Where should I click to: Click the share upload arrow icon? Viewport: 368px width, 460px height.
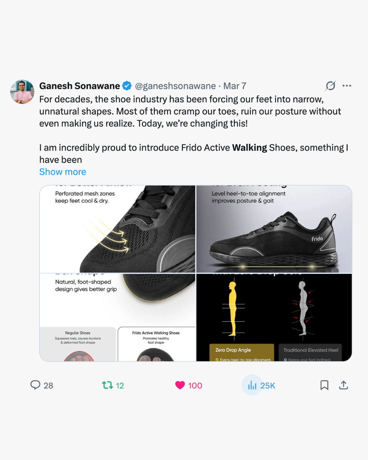point(343,385)
